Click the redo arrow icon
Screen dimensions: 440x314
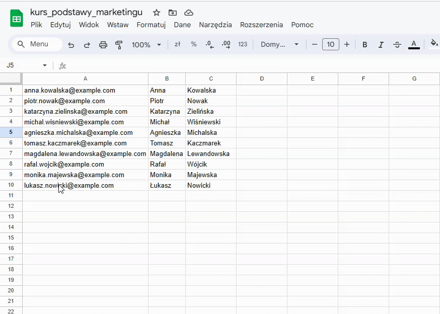click(87, 45)
